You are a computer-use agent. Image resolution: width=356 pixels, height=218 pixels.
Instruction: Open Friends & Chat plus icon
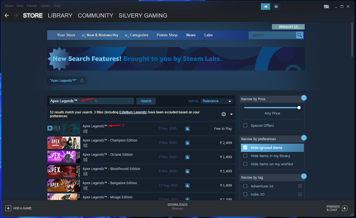(x=345, y=208)
